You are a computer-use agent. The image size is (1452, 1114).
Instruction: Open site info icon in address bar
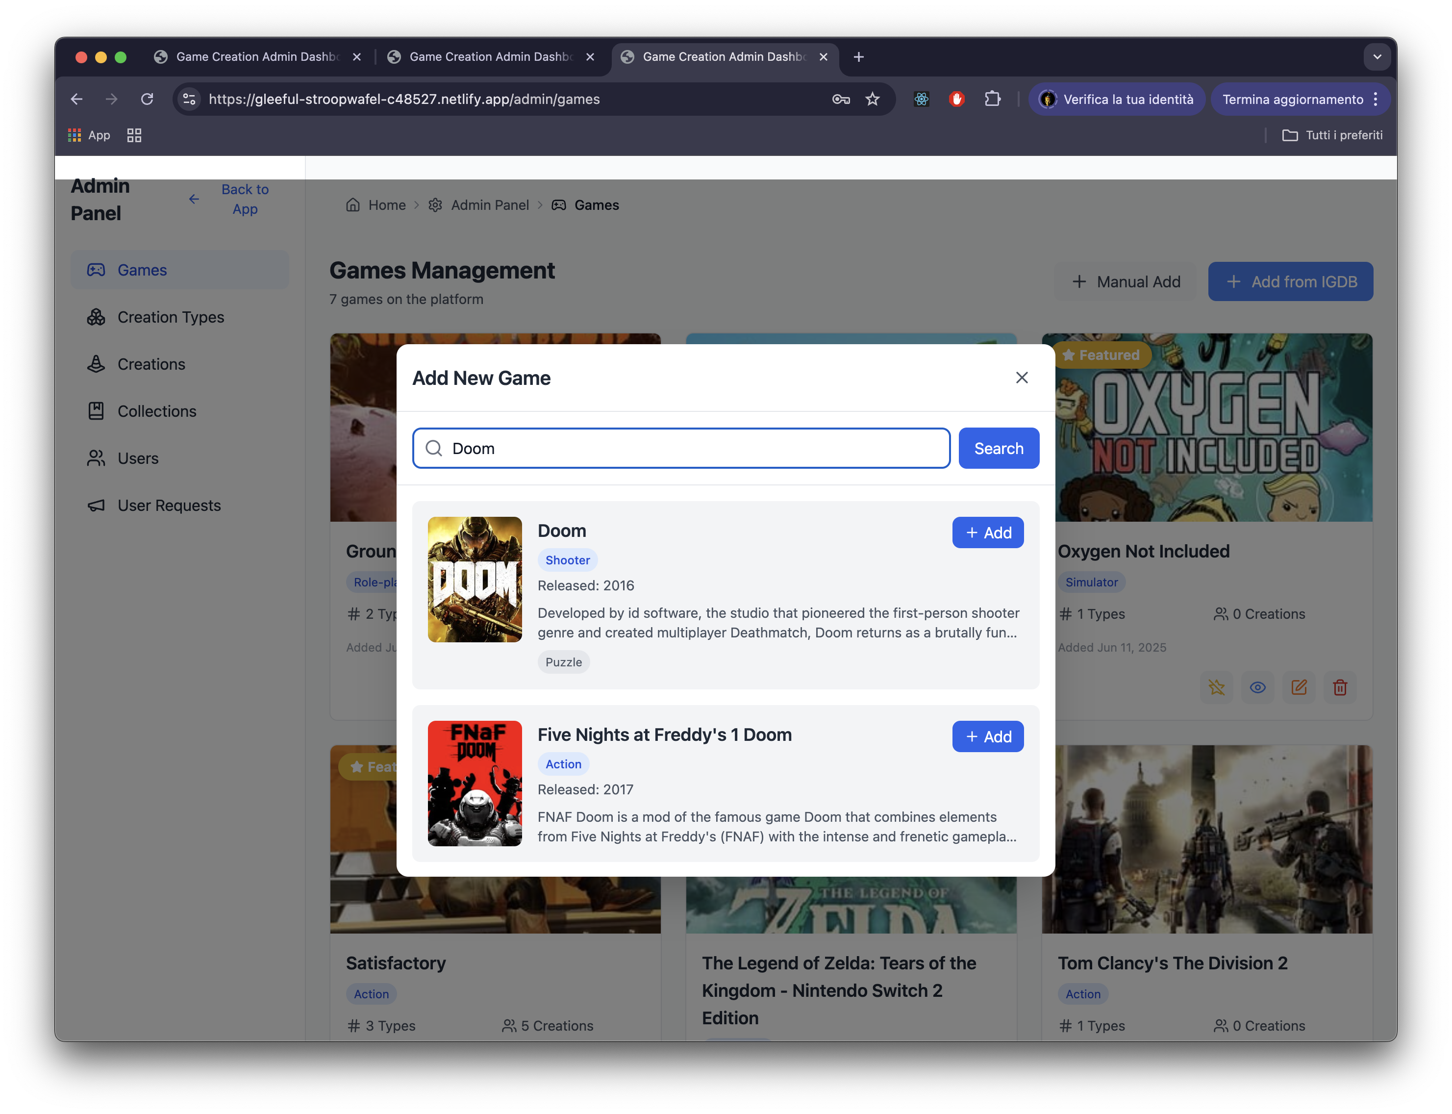[x=189, y=99]
